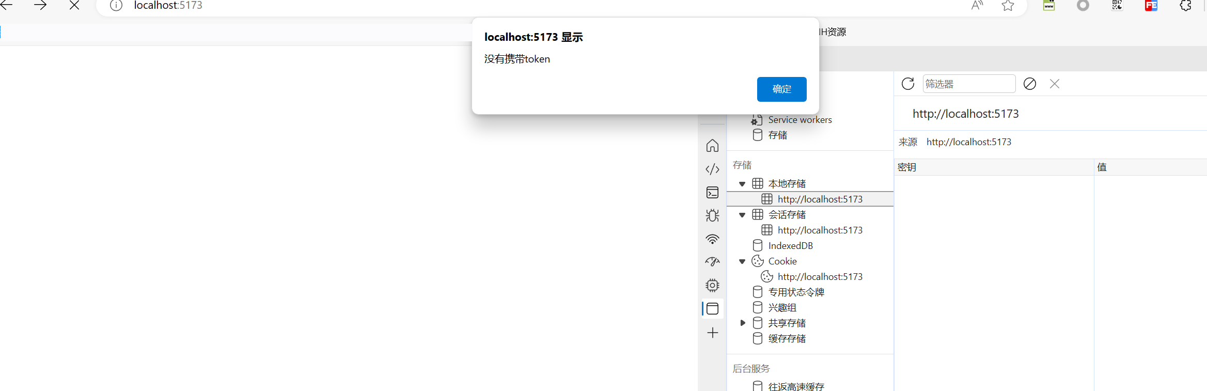
Task: Open 往返高速缓存 under 后台服务
Action: coord(796,386)
